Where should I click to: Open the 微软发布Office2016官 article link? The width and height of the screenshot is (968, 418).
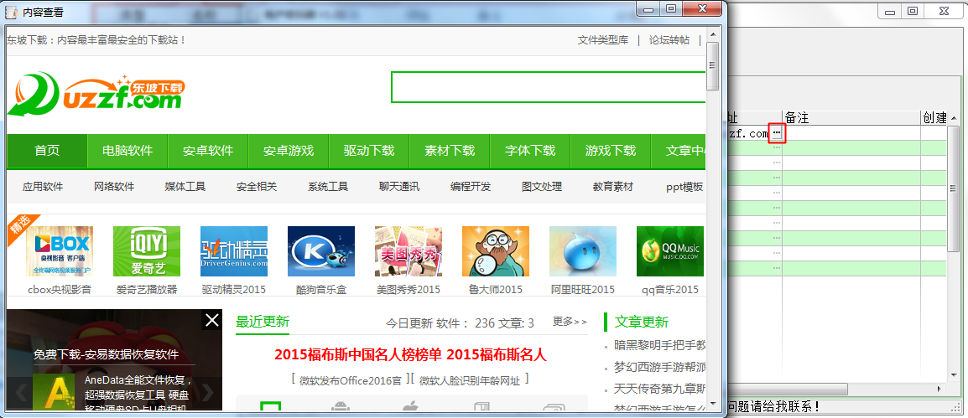pos(350,380)
